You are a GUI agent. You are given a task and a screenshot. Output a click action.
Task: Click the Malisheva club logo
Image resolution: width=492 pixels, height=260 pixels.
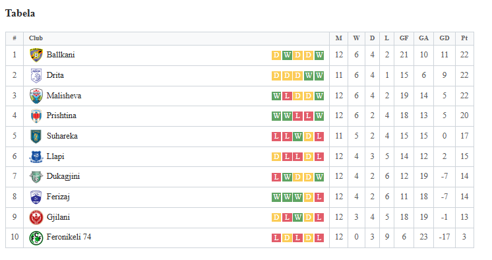coord(36,96)
